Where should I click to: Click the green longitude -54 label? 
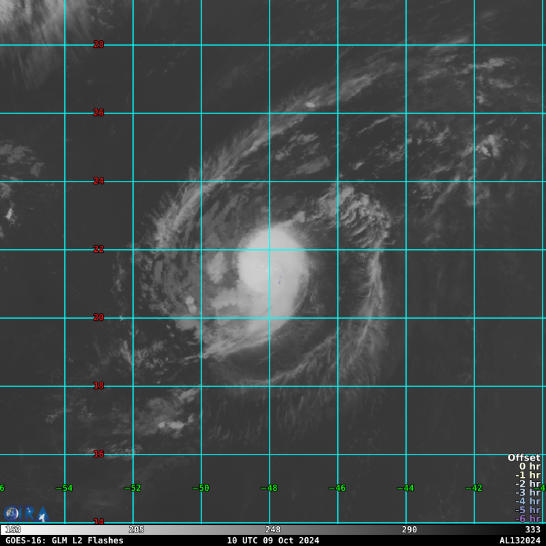point(64,488)
